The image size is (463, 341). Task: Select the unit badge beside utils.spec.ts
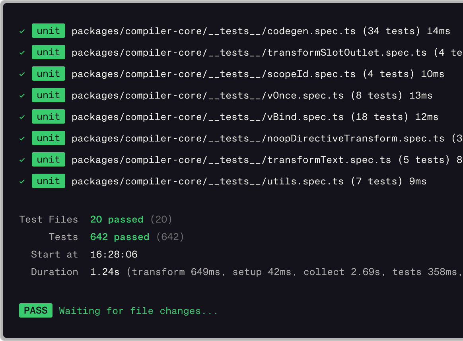[x=49, y=181]
